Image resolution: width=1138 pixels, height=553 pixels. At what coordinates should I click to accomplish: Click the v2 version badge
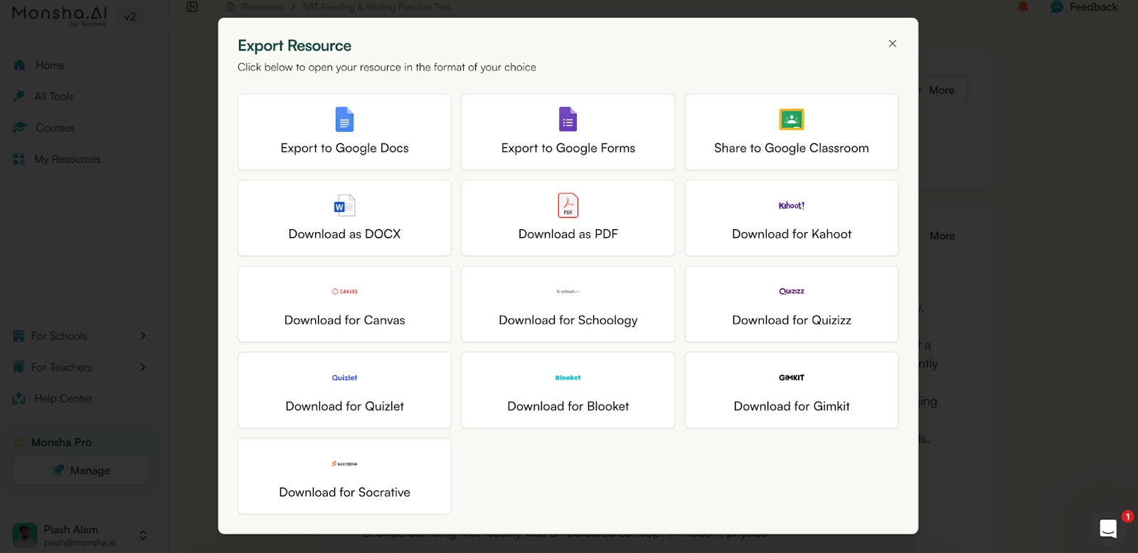[x=130, y=16]
